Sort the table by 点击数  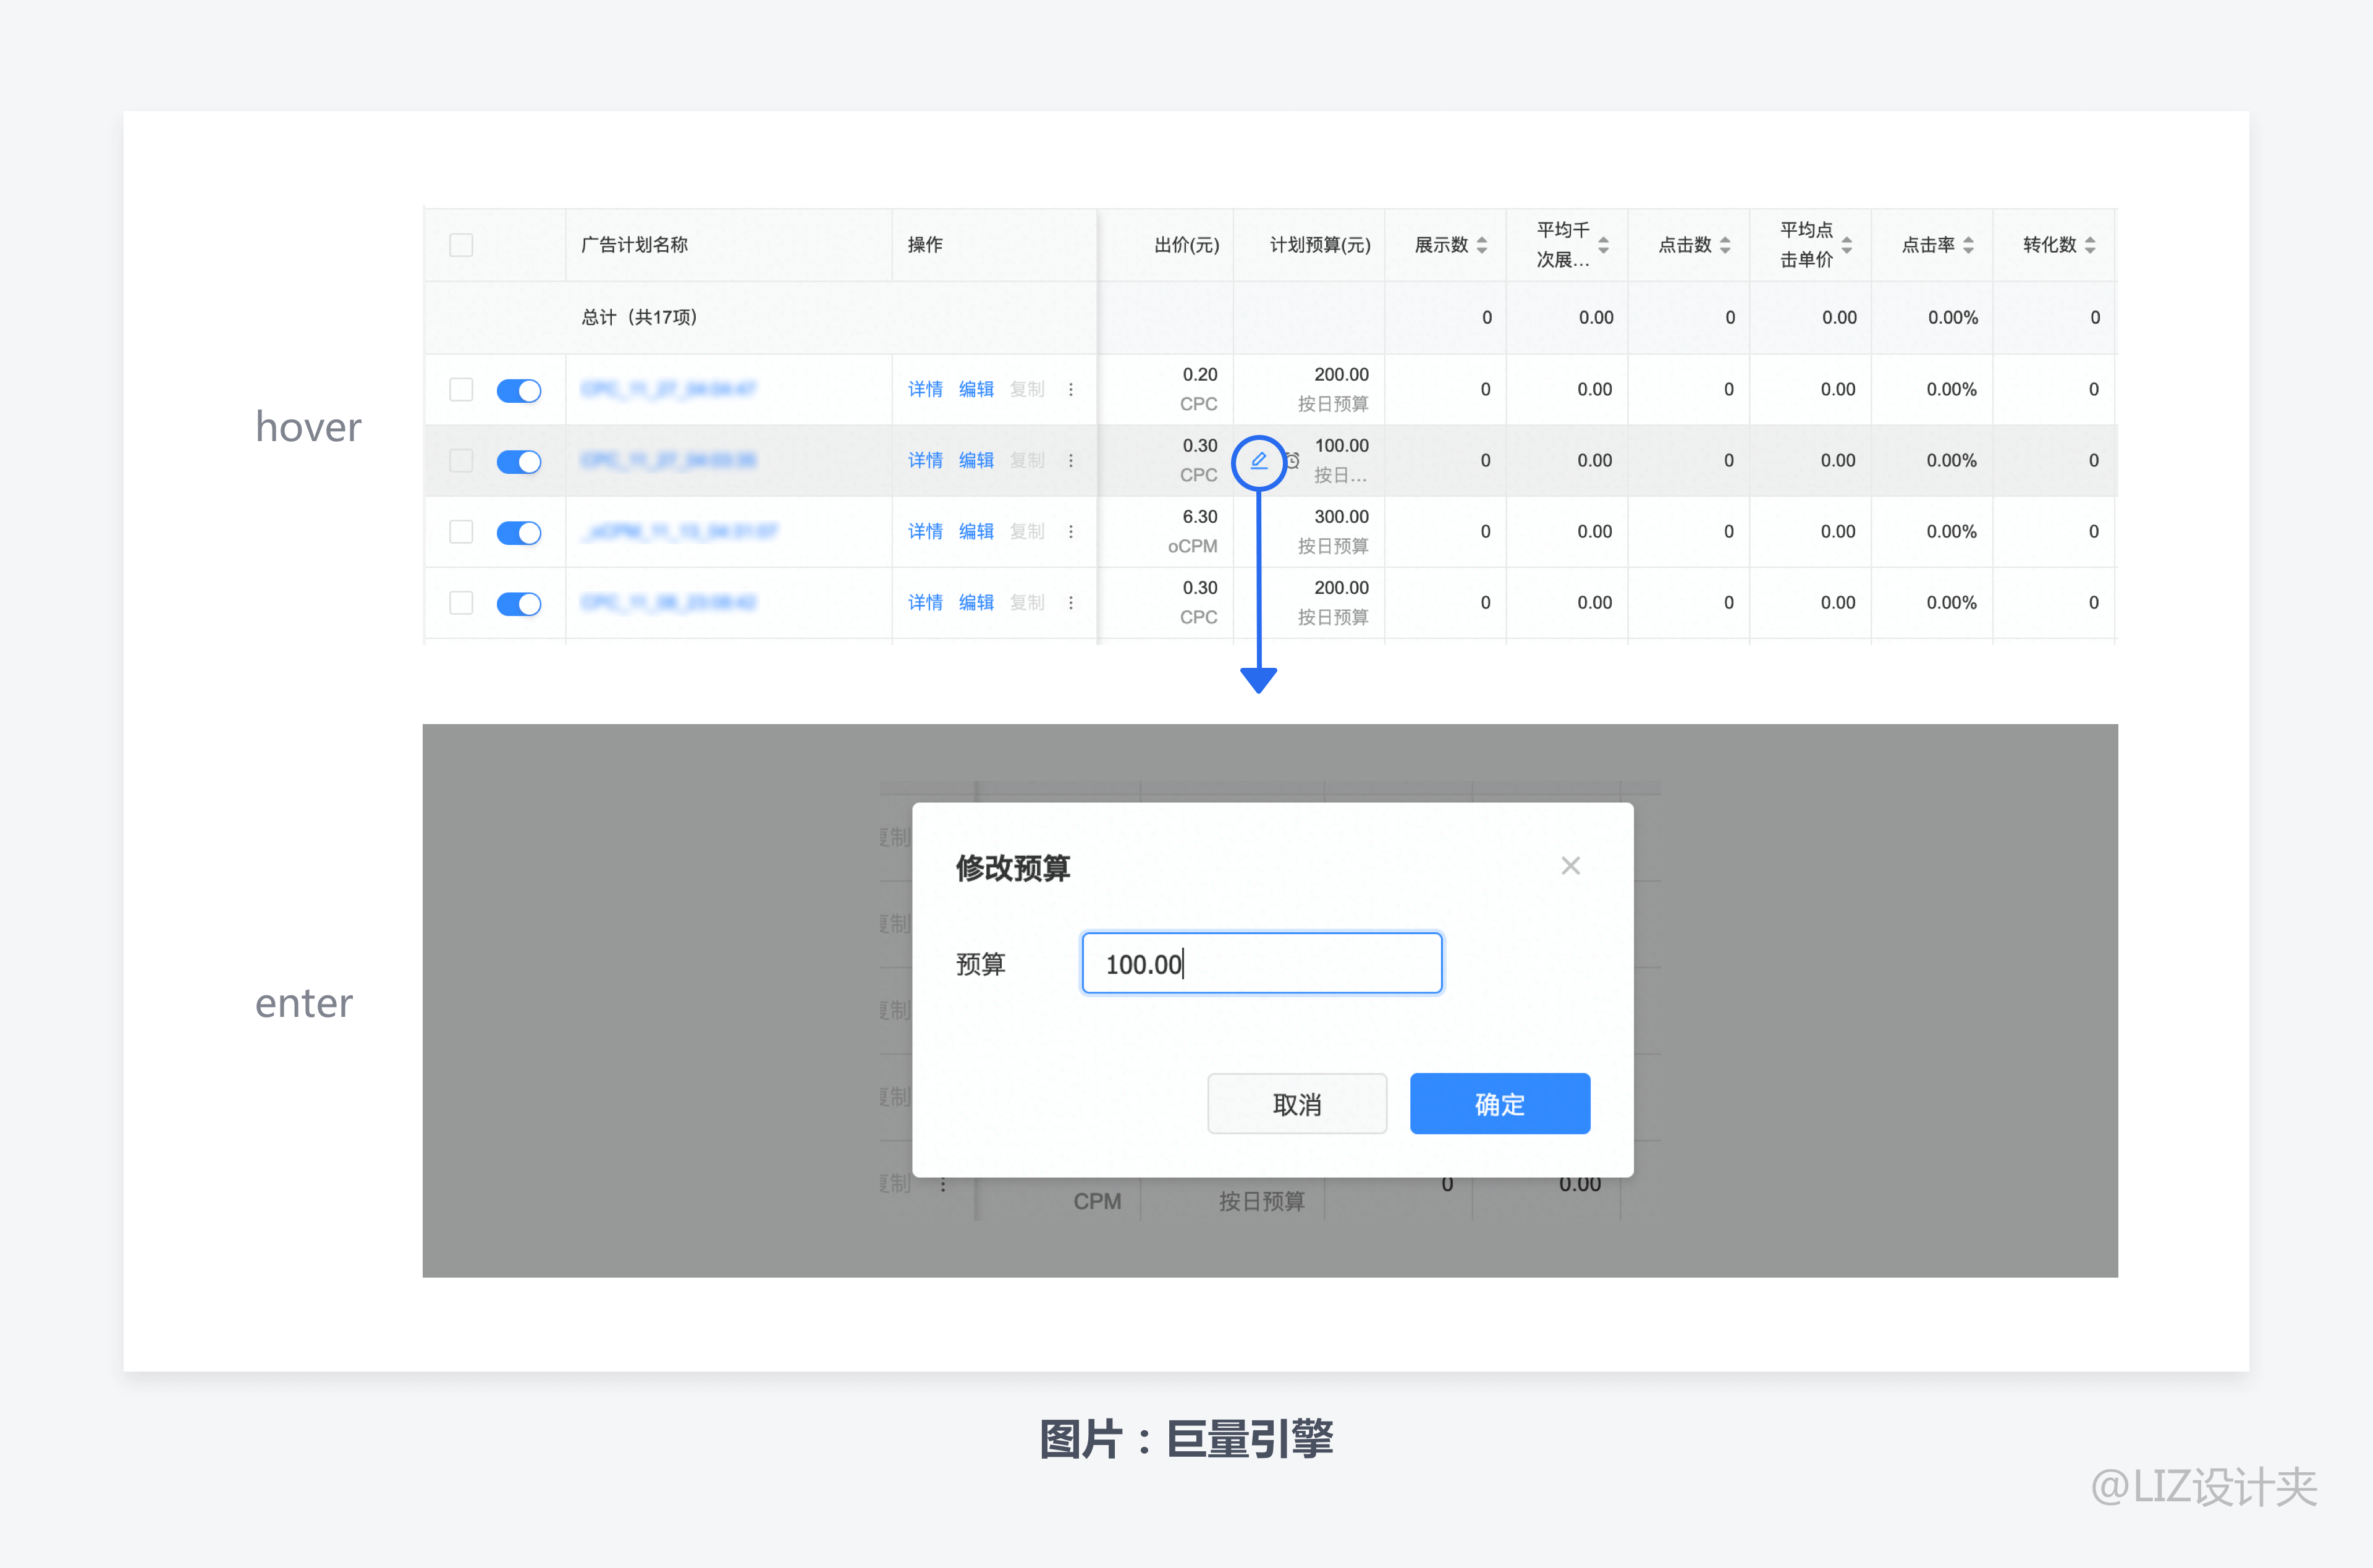coord(1725,245)
